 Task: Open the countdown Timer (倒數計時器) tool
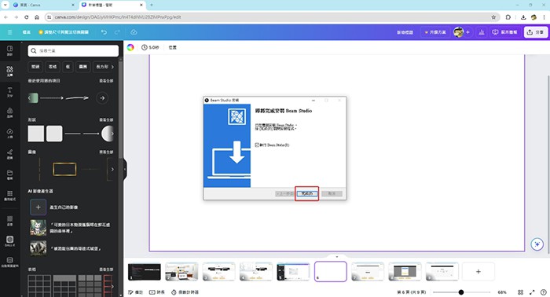[185, 292]
